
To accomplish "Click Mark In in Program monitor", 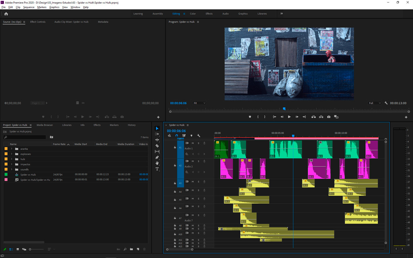I will point(258,117).
